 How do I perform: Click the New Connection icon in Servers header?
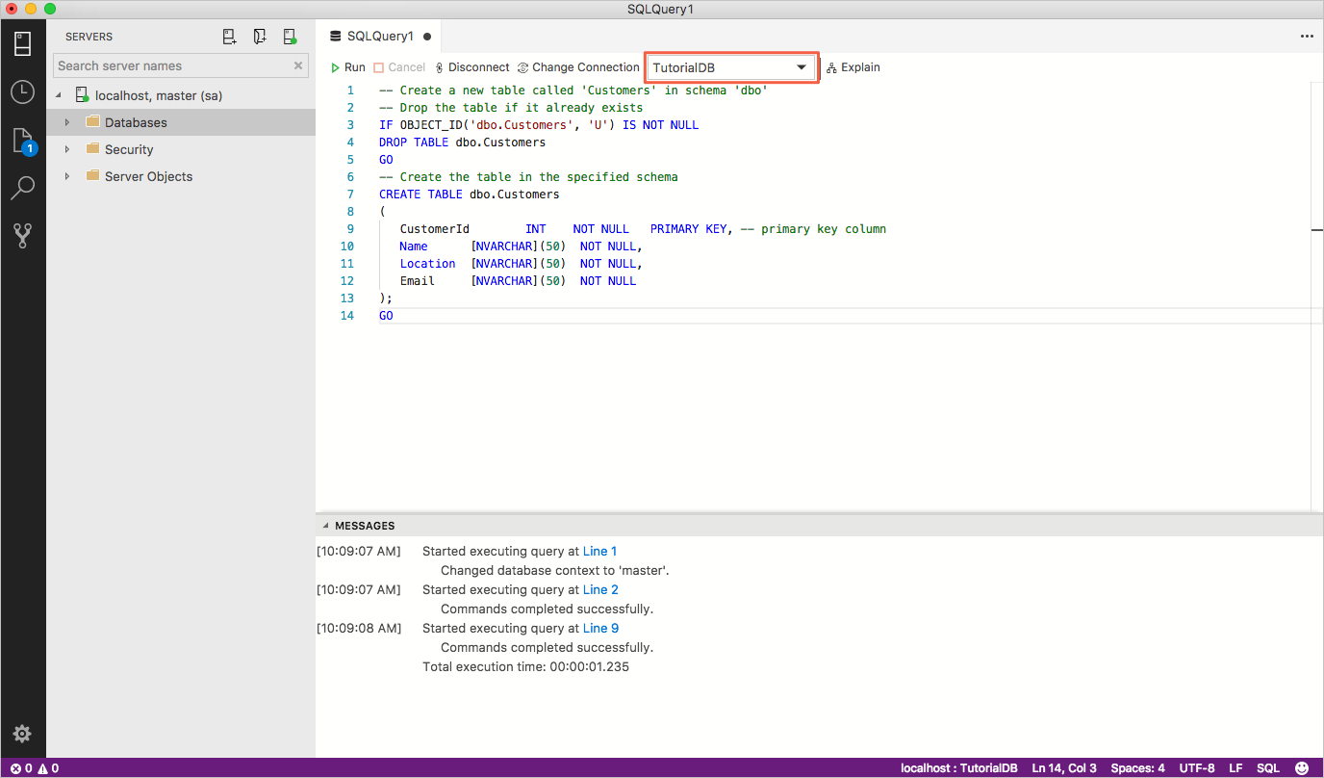coord(229,37)
